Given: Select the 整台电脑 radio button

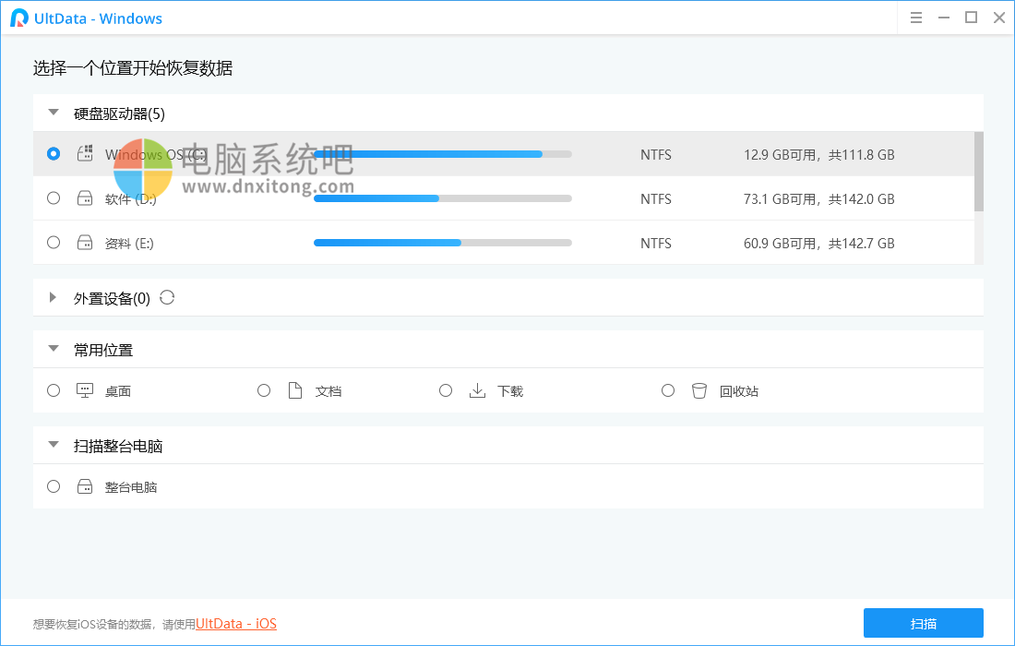Looking at the screenshot, I should click(54, 486).
